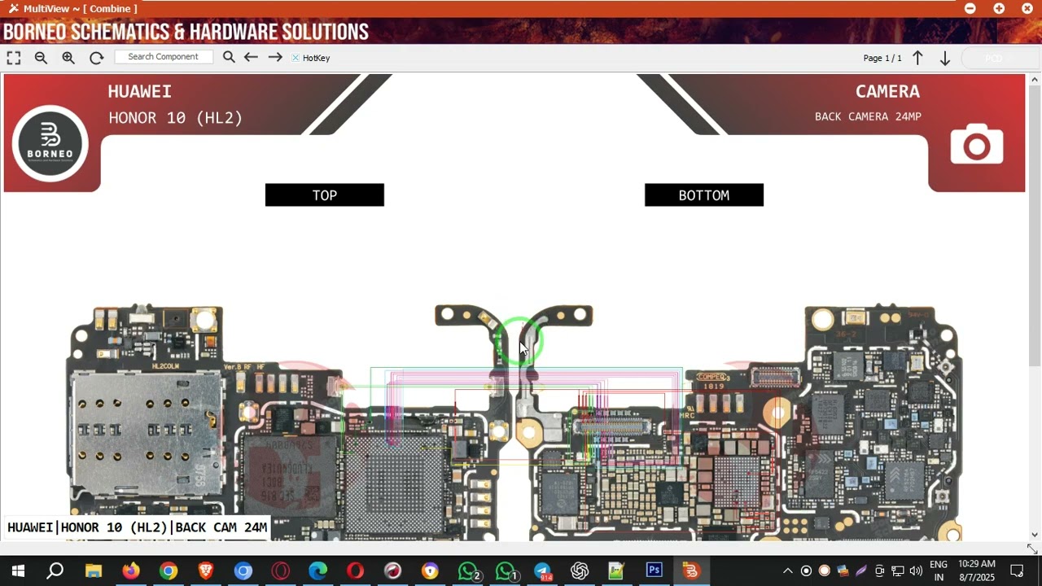The image size is (1042, 586).
Task: Click the window resize grip icon
Action: (x=1033, y=549)
